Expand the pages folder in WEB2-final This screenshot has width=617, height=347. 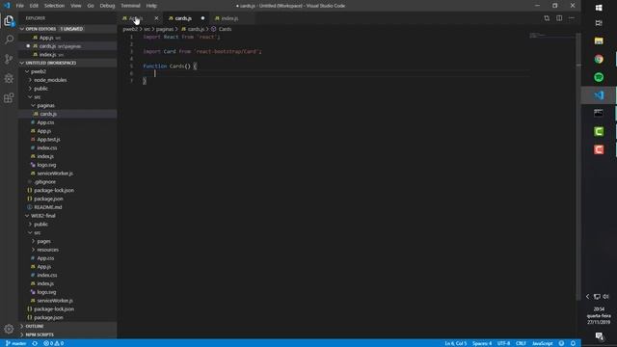[34, 241]
